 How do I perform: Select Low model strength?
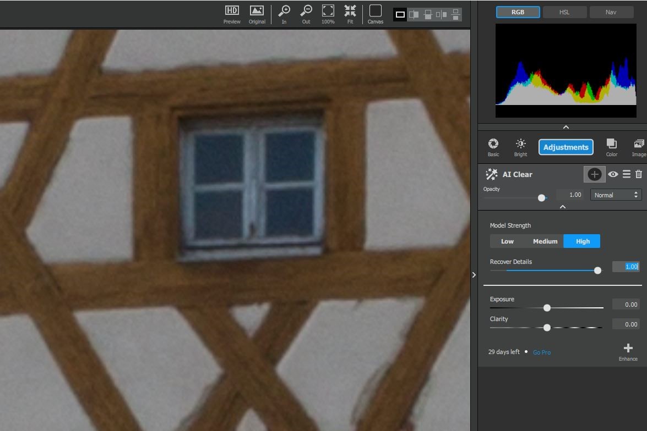tap(507, 241)
